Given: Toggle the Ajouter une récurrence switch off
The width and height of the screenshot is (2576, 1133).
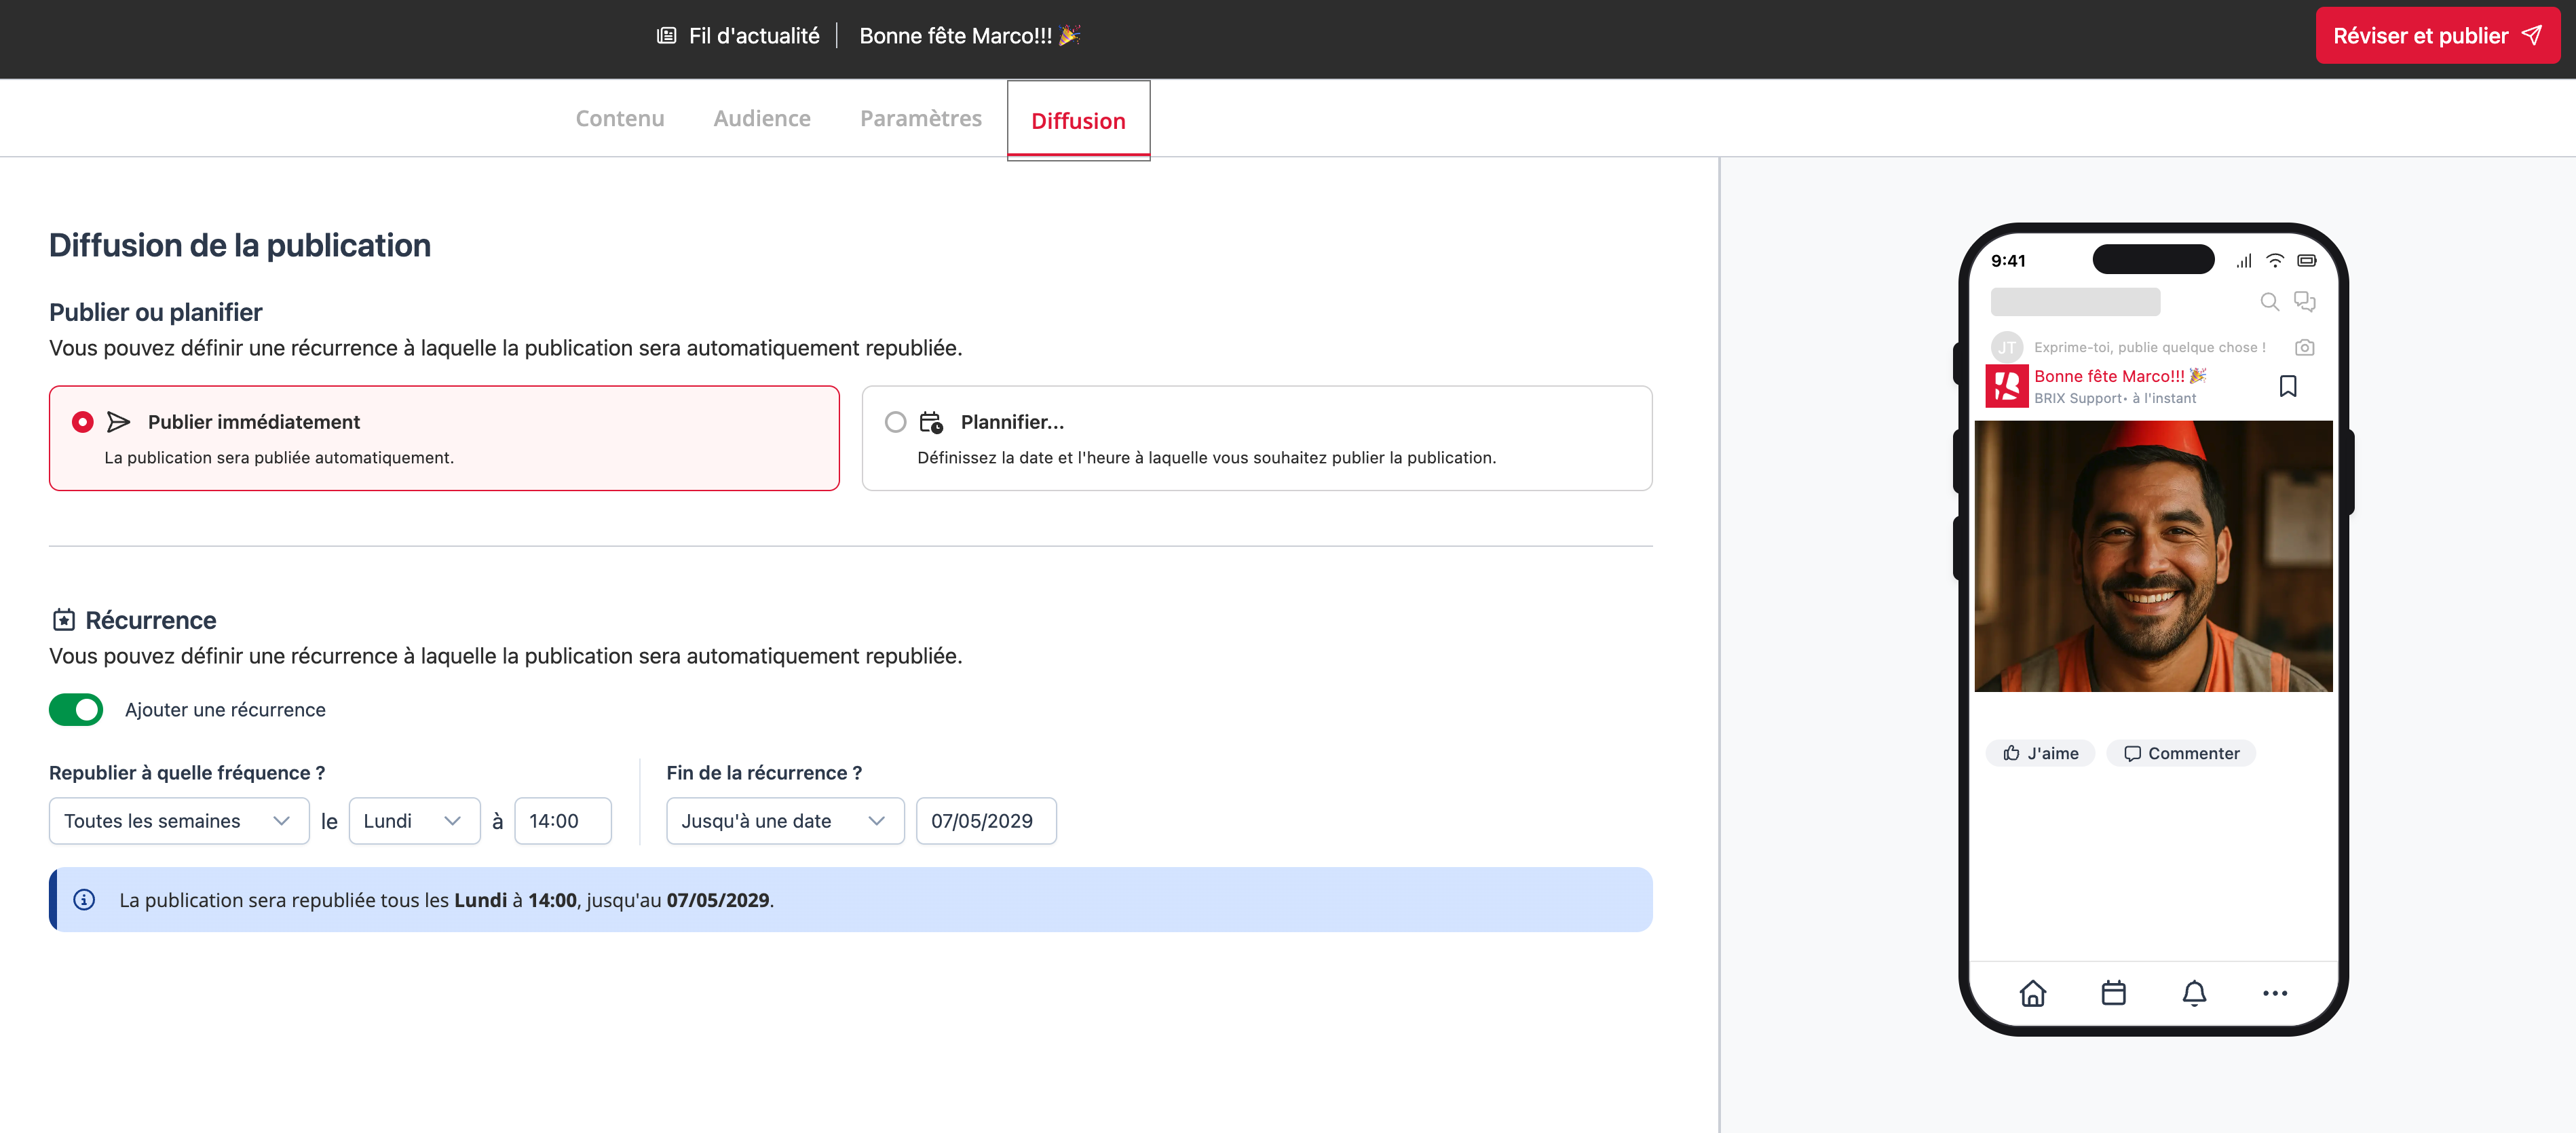Looking at the screenshot, I should [76, 710].
